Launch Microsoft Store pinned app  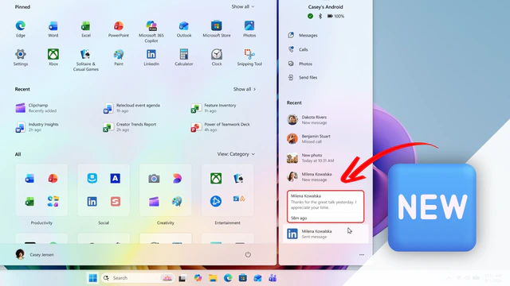pyautogui.click(x=217, y=29)
